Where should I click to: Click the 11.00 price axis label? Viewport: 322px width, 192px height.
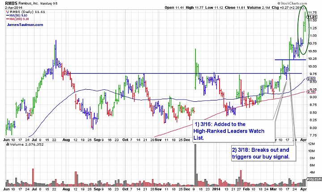pyautogui.click(x=312, y=36)
